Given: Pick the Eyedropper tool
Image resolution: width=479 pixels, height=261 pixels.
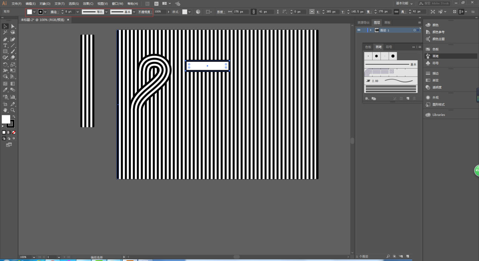Looking at the screenshot, I should (5, 90).
